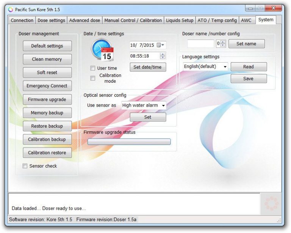Go to Manual Control / Calibration tab
Viewport: 291px width, 233px height.
coord(133,20)
